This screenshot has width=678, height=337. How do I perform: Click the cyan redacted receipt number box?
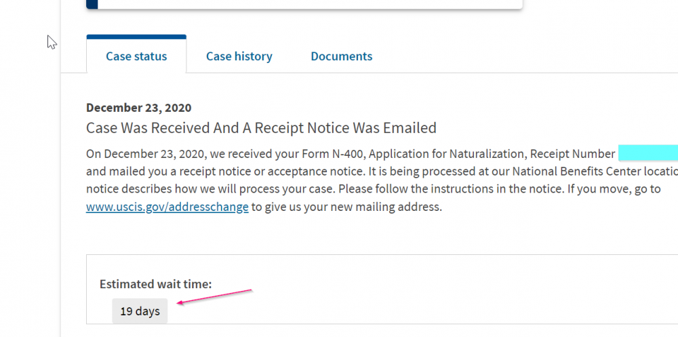pyautogui.click(x=647, y=153)
